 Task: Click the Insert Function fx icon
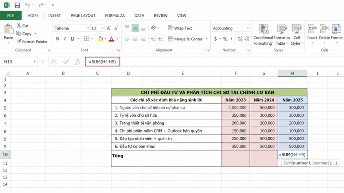pyautogui.click(x=77, y=62)
